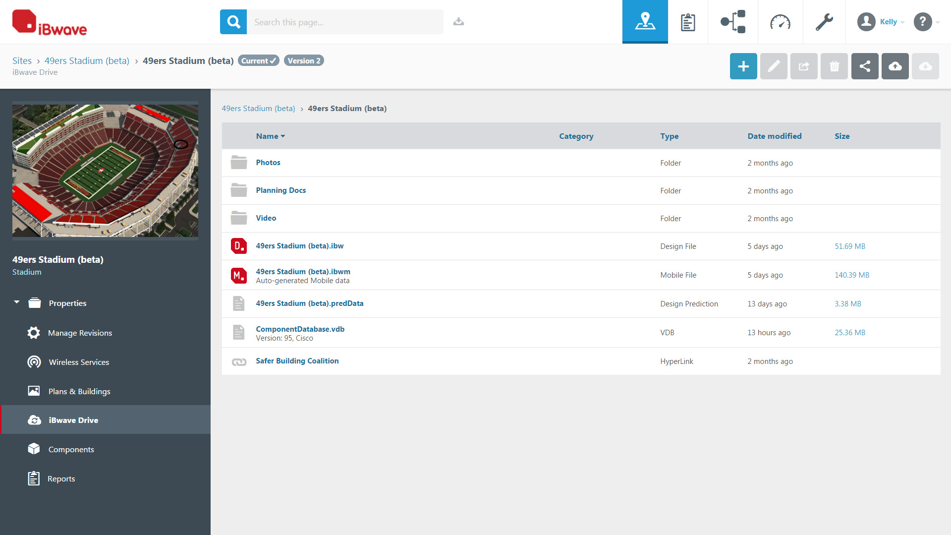951x535 pixels.
Task: Click the Planning Docs folder icon
Action: 239,190
